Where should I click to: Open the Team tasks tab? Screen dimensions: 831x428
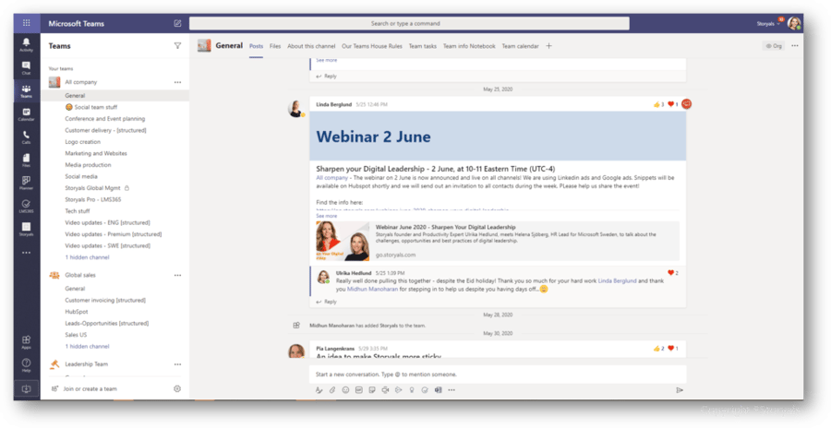[x=422, y=46]
